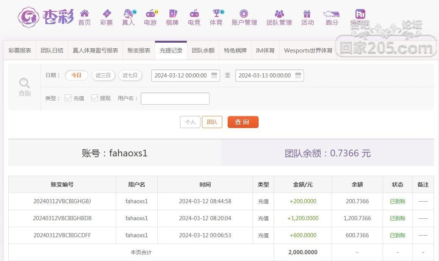Click the 活动 gift box icon
The image size is (439, 261).
(307, 14)
